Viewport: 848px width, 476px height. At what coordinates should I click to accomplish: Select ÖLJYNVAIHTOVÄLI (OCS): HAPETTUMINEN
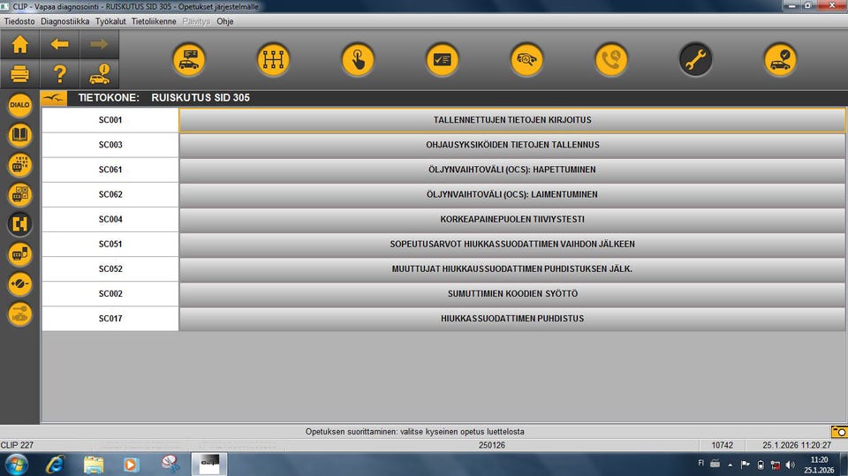pyautogui.click(x=512, y=170)
